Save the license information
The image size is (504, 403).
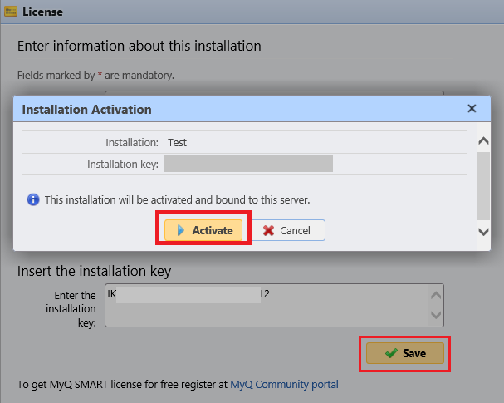point(405,353)
